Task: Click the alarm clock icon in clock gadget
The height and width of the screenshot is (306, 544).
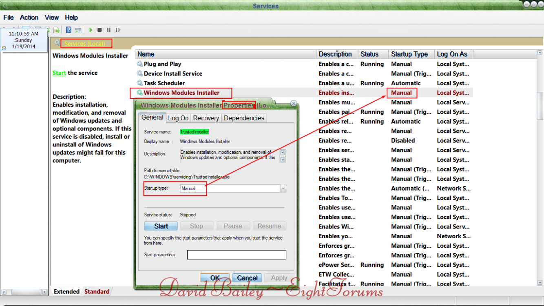Action: [4, 48]
